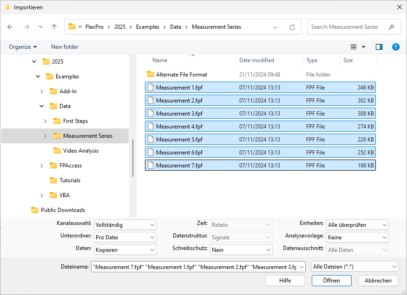This screenshot has width=407, height=295.
Task: Click the search magnifier icon
Action: [392, 27]
